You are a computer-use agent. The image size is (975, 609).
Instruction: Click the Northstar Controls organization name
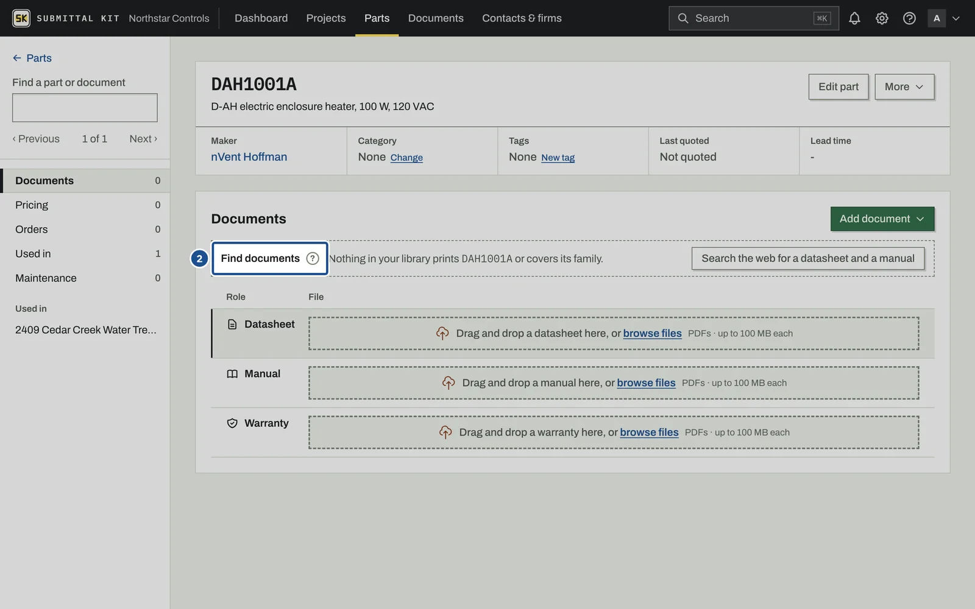point(169,18)
